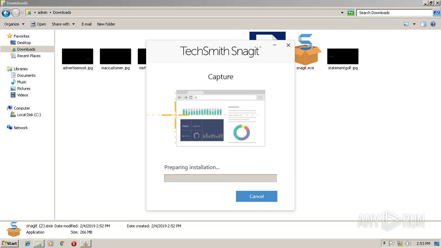The width and height of the screenshot is (441, 248).
Task: Minimize the TechSmith Snagit installer
Action: 275,45
